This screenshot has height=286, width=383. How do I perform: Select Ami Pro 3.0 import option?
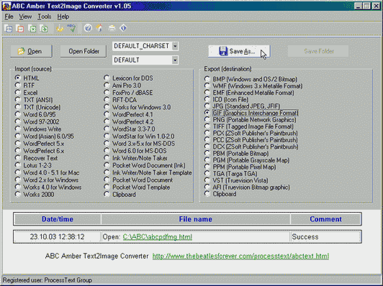point(122,86)
